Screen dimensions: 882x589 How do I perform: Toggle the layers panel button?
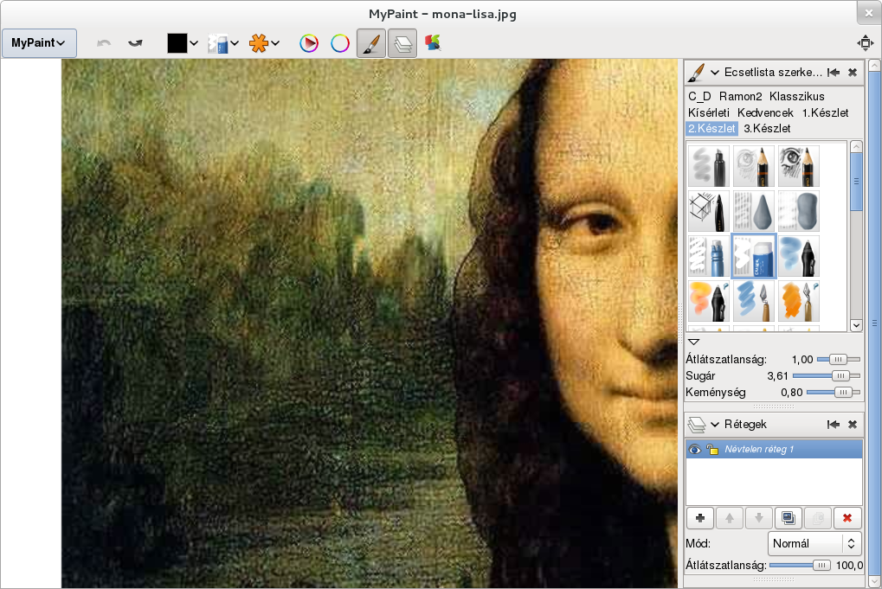tap(402, 43)
